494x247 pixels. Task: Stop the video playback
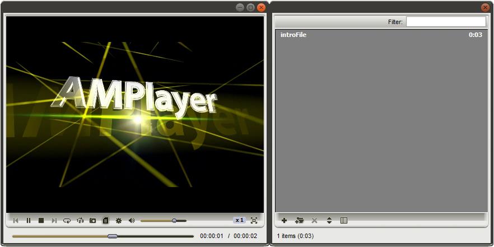point(41,221)
